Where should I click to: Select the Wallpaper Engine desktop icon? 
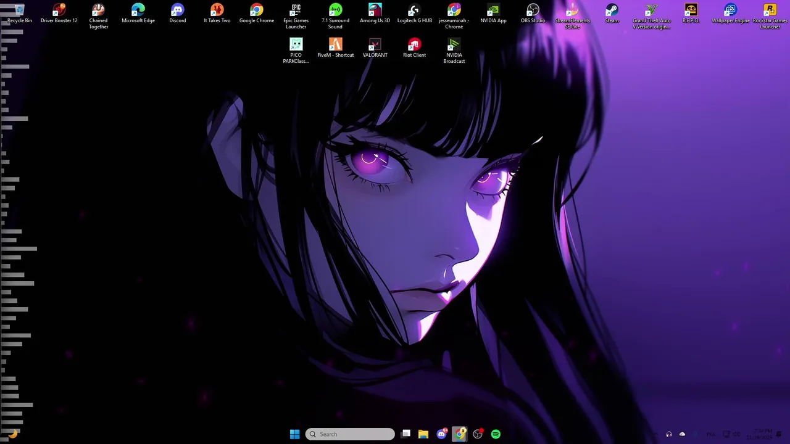tap(731, 14)
